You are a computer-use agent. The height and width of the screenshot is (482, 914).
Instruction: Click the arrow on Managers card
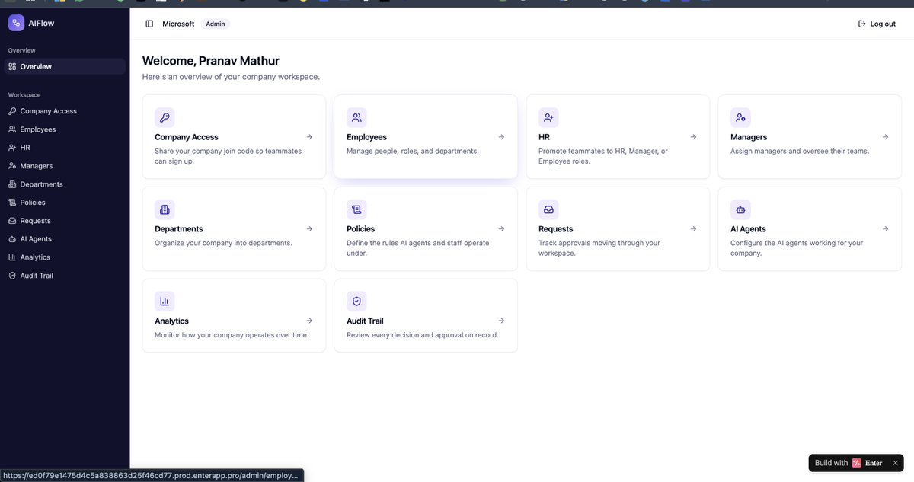pos(885,137)
